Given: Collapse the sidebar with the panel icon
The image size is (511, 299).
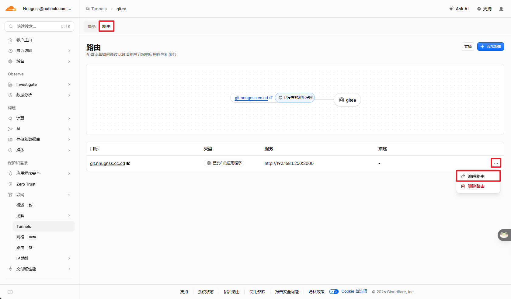Looking at the screenshot, I should pyautogui.click(x=10, y=292).
